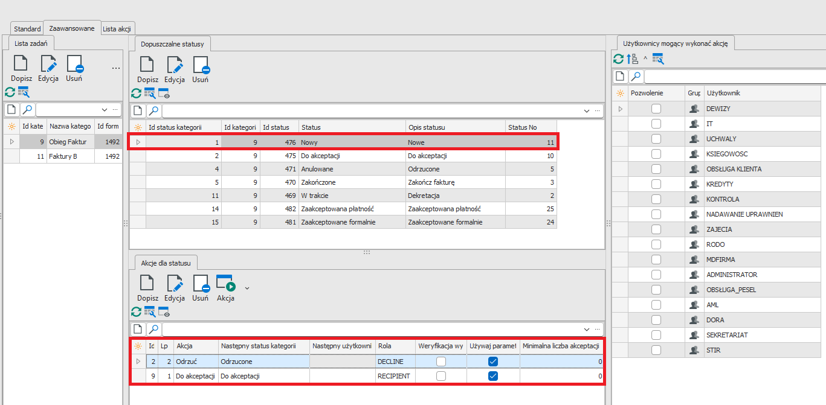Image resolution: width=826 pixels, height=405 pixels.
Task: Open dropdown arrow next to Akcja button
Action: tap(247, 288)
